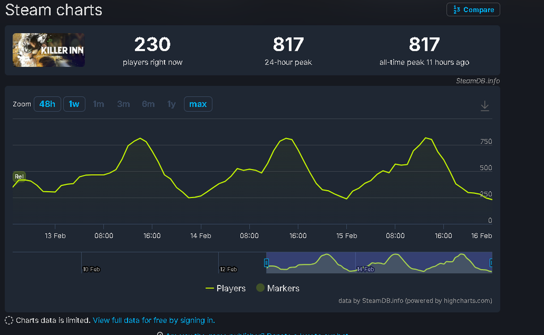Click the right navigator range handle

click(x=491, y=262)
